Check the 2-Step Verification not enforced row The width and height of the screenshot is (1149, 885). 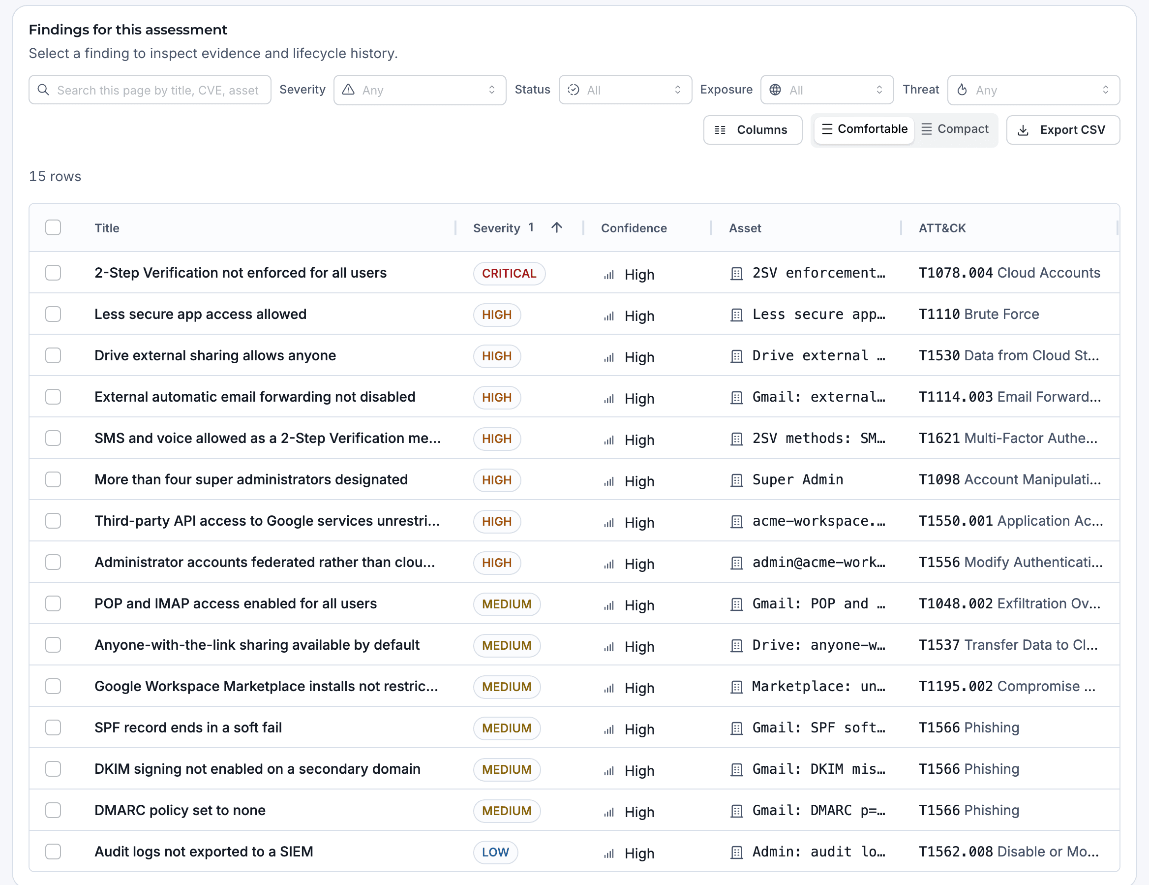click(53, 273)
